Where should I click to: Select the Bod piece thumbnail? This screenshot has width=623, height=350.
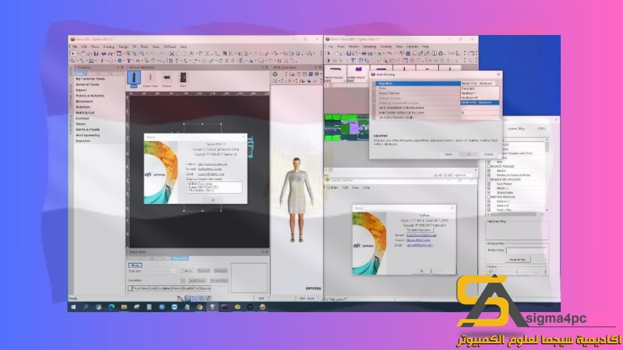click(x=134, y=79)
